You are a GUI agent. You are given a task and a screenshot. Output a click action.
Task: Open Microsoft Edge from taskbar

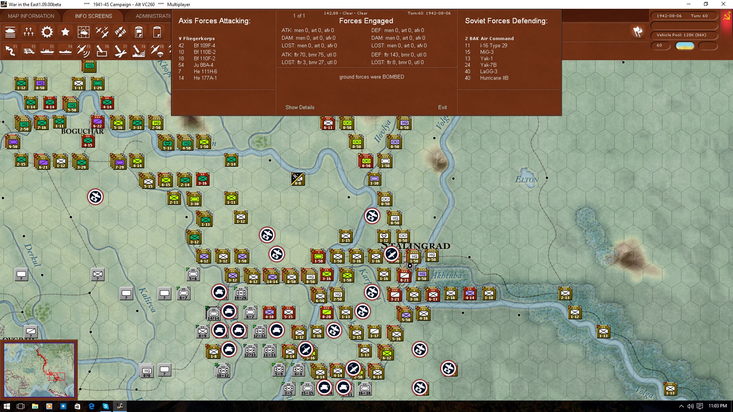(92, 406)
